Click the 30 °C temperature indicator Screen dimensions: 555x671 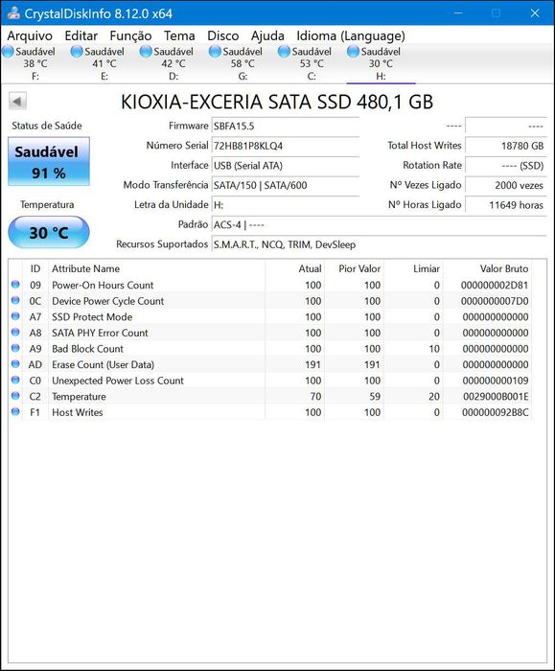tap(49, 232)
